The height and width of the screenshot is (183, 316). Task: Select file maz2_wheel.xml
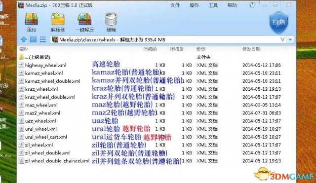(42, 113)
